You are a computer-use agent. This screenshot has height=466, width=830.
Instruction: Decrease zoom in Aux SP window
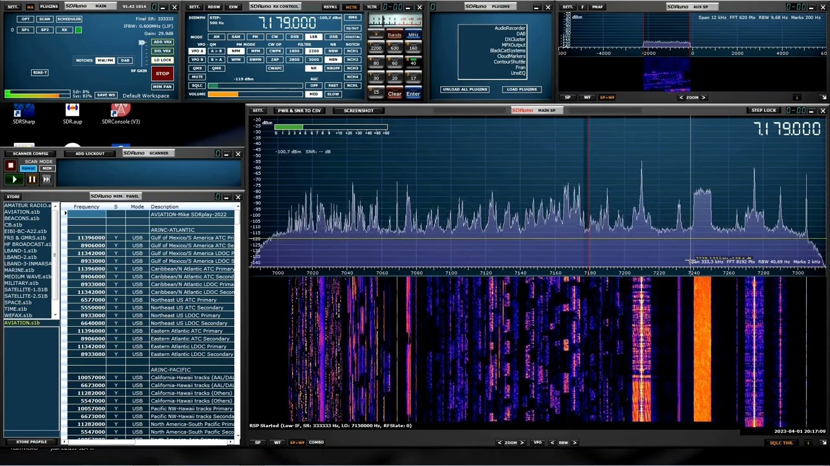click(x=681, y=98)
